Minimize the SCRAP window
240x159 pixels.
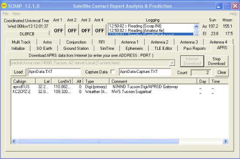(x=219, y=6)
